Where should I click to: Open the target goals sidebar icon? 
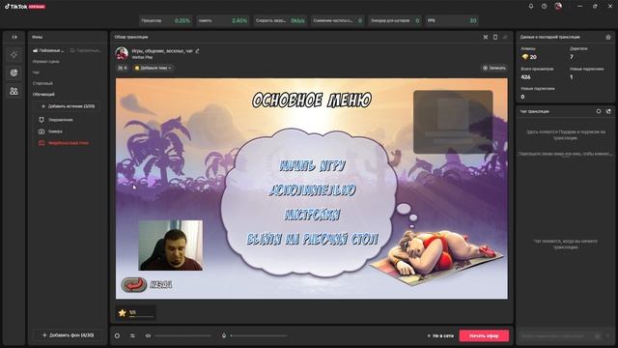click(14, 73)
